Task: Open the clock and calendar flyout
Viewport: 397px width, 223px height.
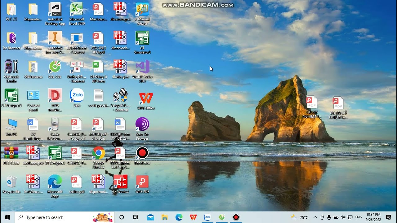Action: click(373, 217)
